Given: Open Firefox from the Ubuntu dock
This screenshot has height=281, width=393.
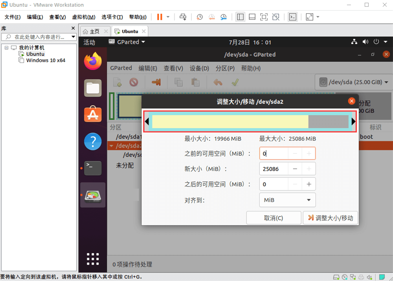Looking at the screenshot, I should click(x=93, y=61).
